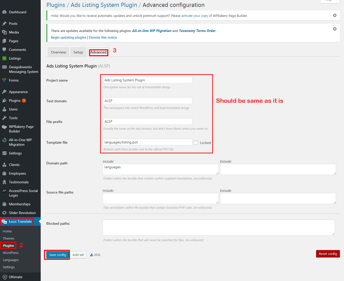This screenshot has height=281, width=344.
Task: Click the Users person icon
Action: tap(4, 109)
